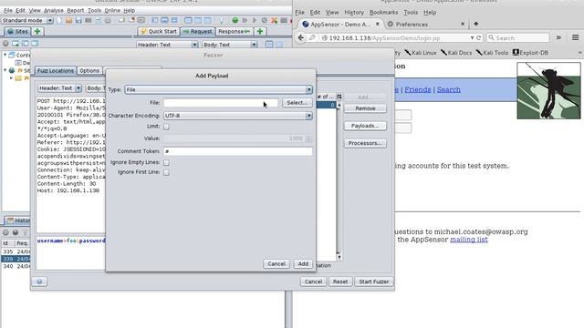Open the Body: Text dropdown in Request panel
This screenshot has width=584, height=328.
tap(229, 45)
